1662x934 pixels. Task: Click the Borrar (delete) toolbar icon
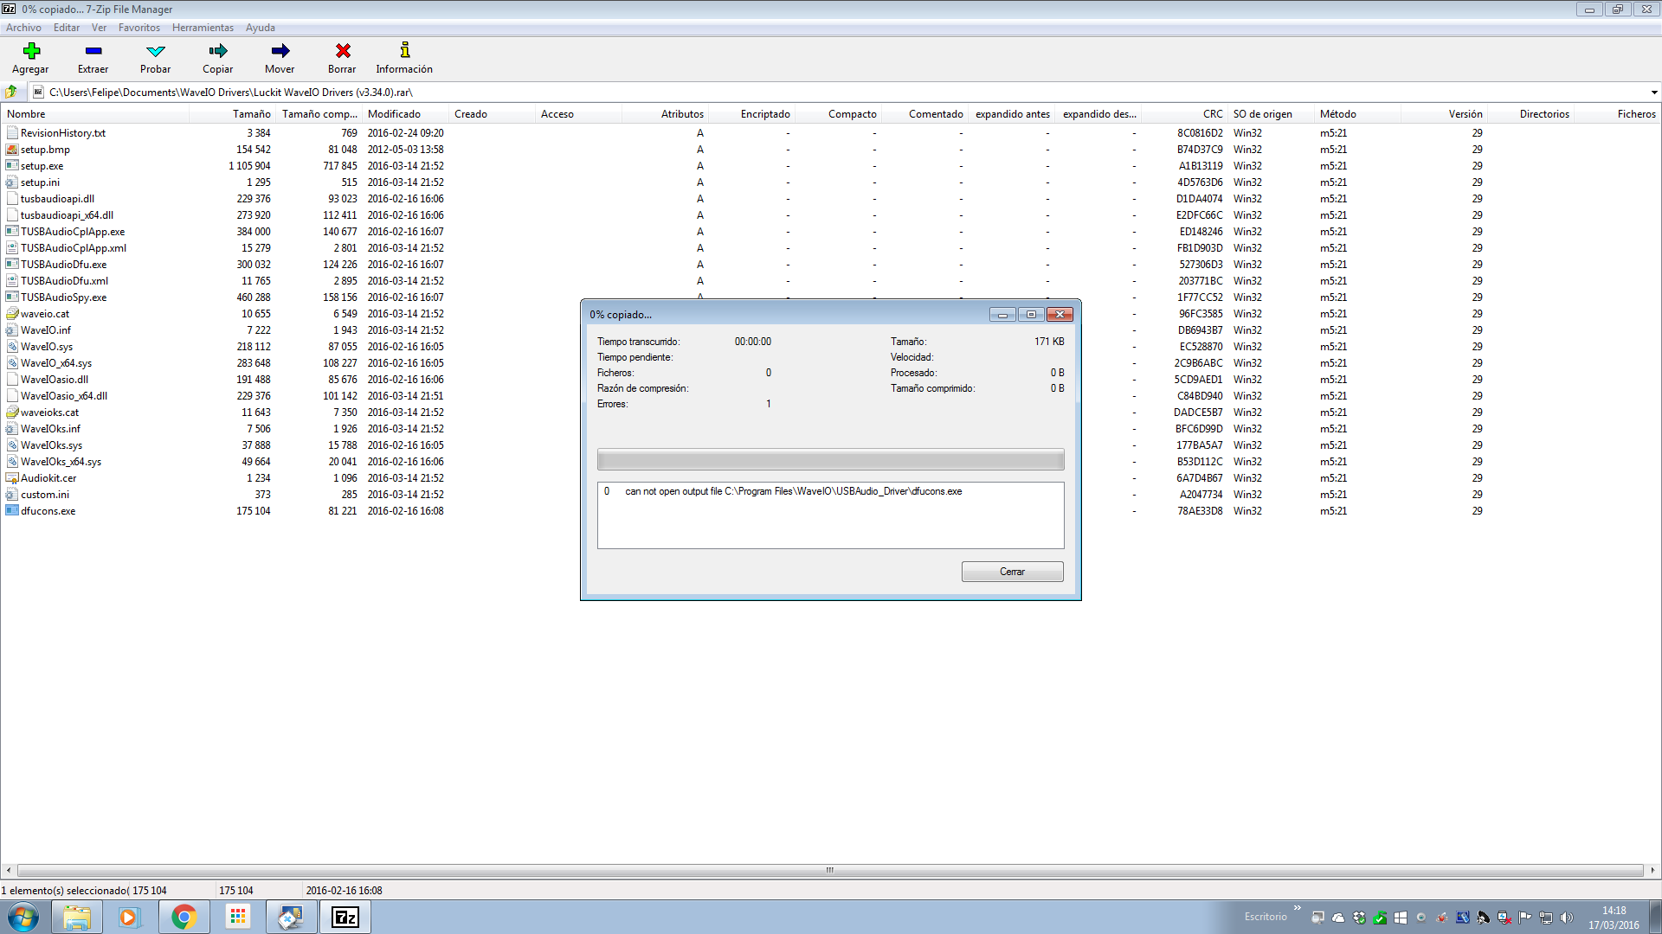point(343,51)
